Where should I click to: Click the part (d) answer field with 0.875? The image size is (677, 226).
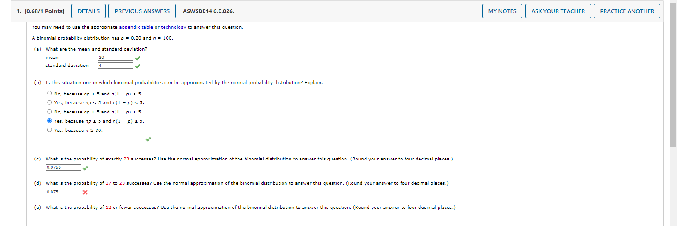[x=63, y=192]
